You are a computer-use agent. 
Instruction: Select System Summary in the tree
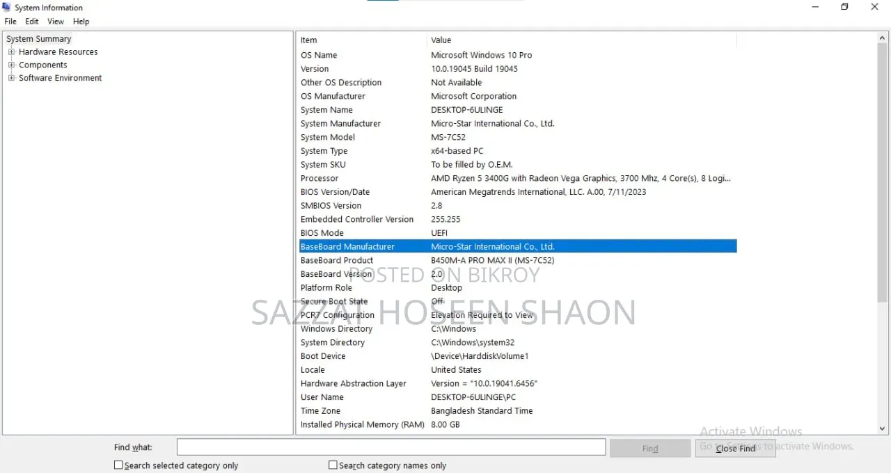pos(39,39)
